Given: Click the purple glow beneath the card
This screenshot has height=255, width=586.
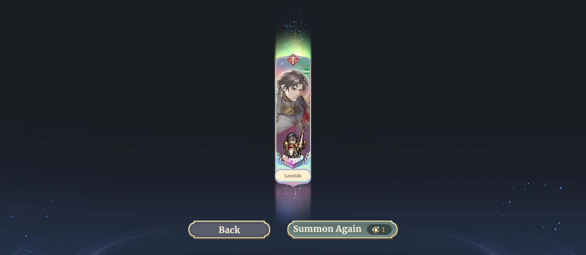Looking at the screenshot, I should pos(293,200).
